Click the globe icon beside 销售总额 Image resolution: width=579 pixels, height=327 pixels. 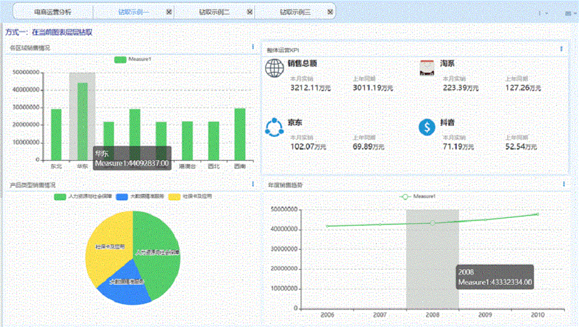click(x=274, y=68)
